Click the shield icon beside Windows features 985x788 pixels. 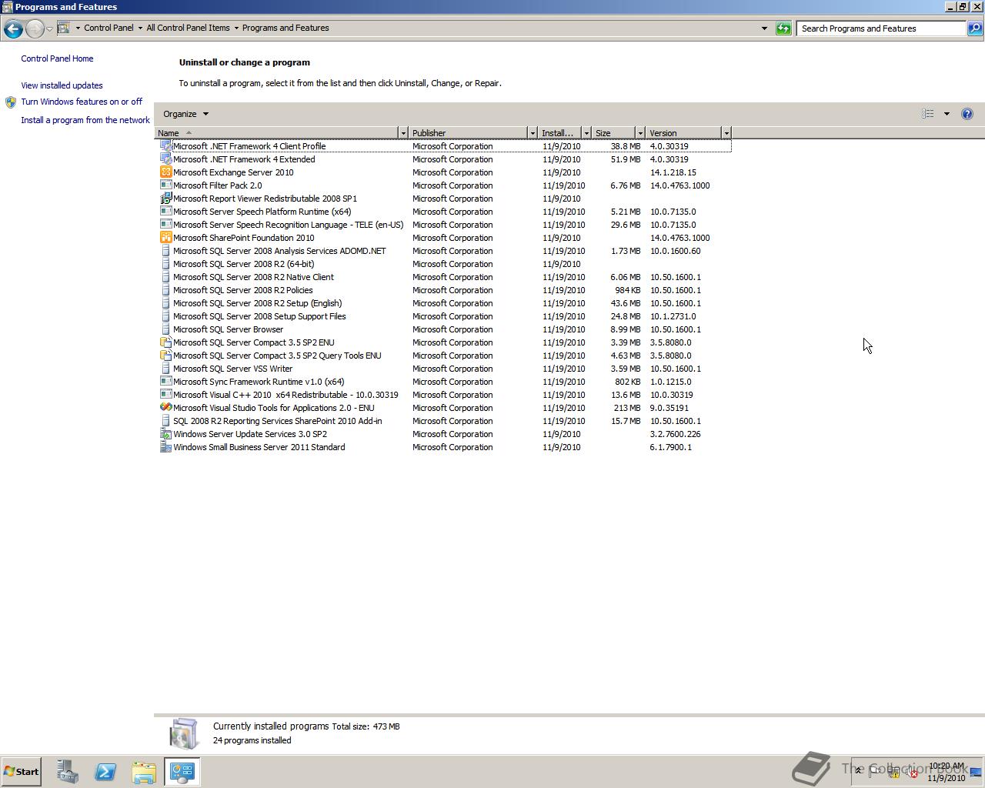11,102
